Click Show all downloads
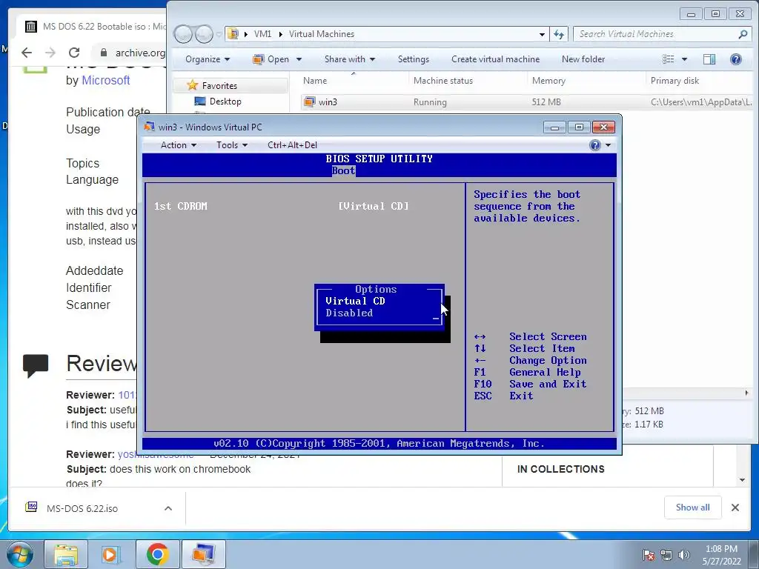 [x=693, y=508]
